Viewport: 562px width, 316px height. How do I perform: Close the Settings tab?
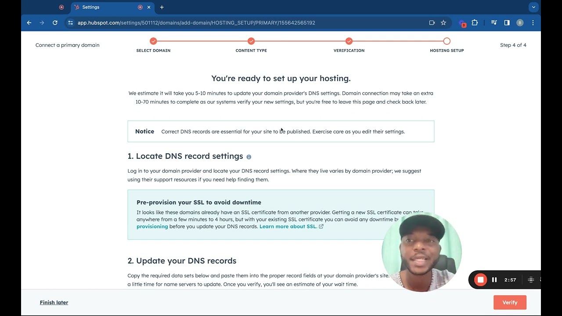point(149,7)
